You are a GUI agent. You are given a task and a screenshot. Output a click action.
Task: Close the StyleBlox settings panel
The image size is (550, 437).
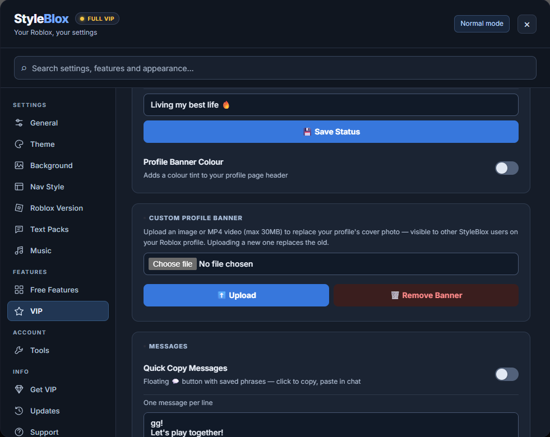coord(526,24)
